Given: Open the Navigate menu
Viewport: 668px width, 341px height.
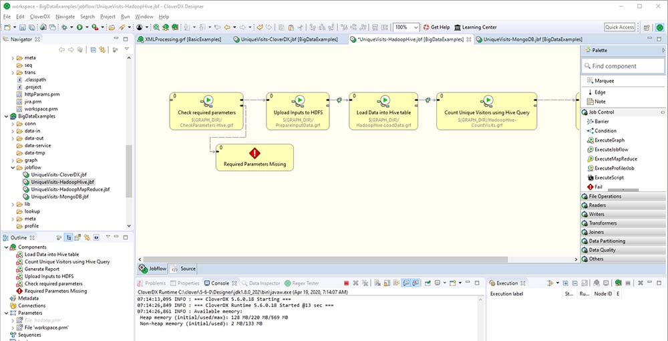Looking at the screenshot, I should click(65, 17).
